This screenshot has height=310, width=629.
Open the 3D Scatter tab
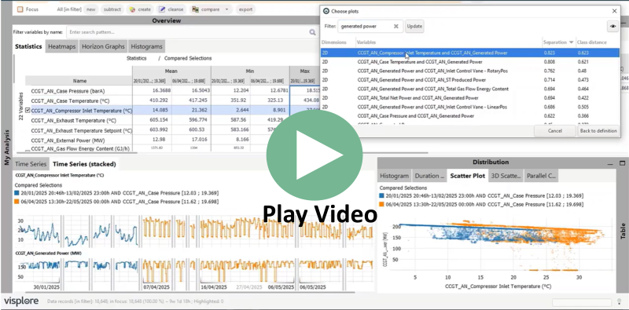(506, 176)
